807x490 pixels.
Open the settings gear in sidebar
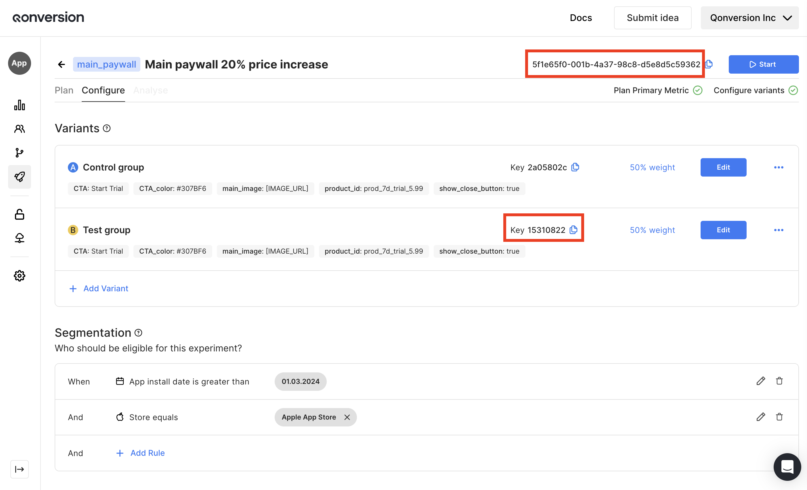click(x=19, y=276)
